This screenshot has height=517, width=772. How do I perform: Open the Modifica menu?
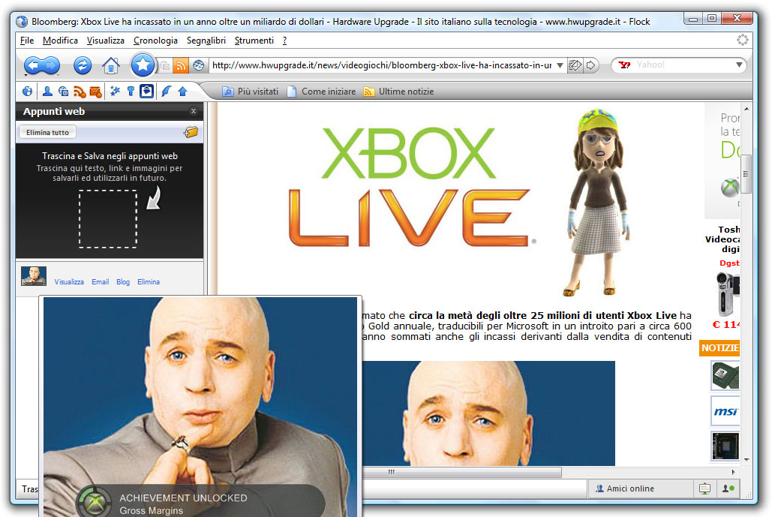pyautogui.click(x=60, y=41)
